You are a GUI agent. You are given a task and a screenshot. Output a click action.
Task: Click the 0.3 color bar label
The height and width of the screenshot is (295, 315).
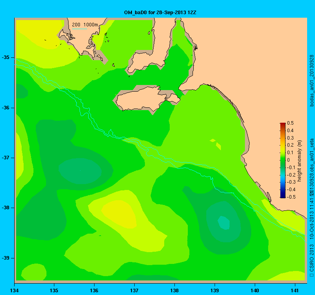pyautogui.click(x=290, y=138)
